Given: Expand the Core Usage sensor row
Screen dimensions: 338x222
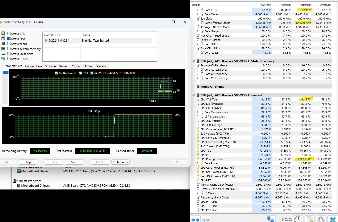Looking at the screenshot, I should [197, 31].
